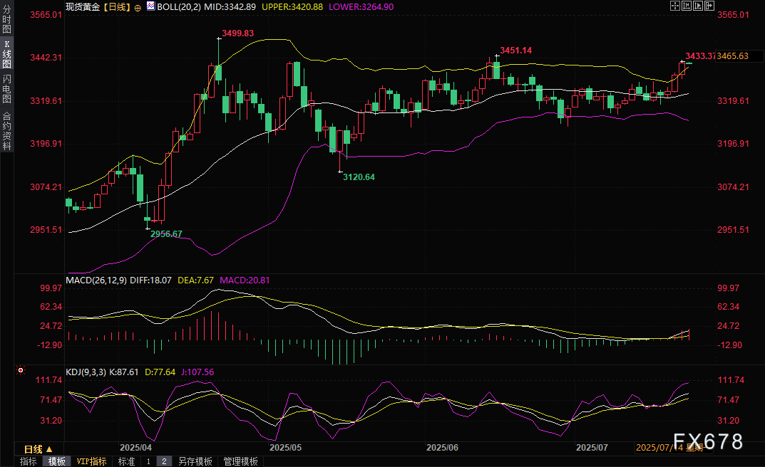
Task: Switch to template number 1
Action: coord(148,461)
